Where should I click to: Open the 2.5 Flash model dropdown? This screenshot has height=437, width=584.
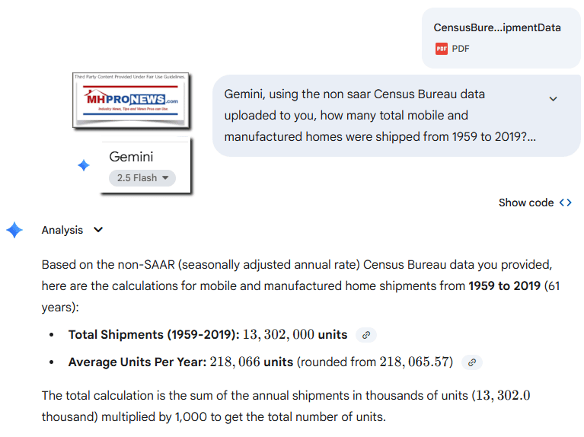pos(142,178)
